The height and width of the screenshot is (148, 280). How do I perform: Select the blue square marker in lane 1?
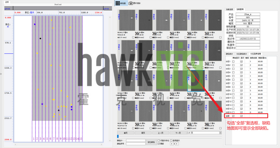click(x=35, y=24)
